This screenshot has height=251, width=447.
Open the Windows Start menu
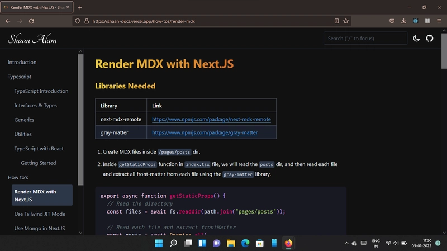159,243
